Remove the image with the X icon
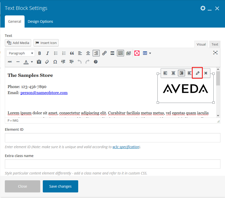Image resolution: width=225 pixels, height=198 pixels. tap(206, 73)
